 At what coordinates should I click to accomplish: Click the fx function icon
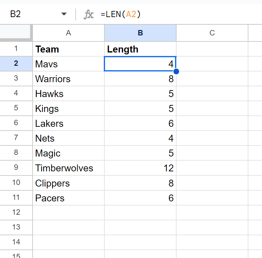[x=89, y=14]
